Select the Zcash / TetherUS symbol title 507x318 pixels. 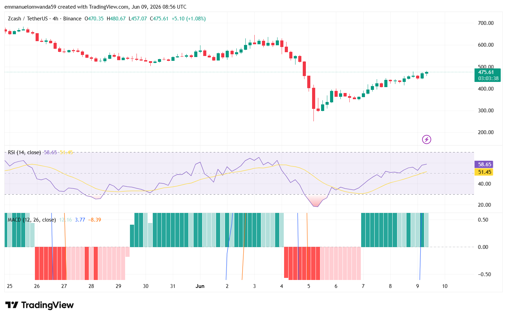point(28,19)
